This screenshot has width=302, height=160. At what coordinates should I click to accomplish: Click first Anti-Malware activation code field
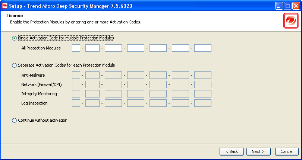[x=76, y=75]
